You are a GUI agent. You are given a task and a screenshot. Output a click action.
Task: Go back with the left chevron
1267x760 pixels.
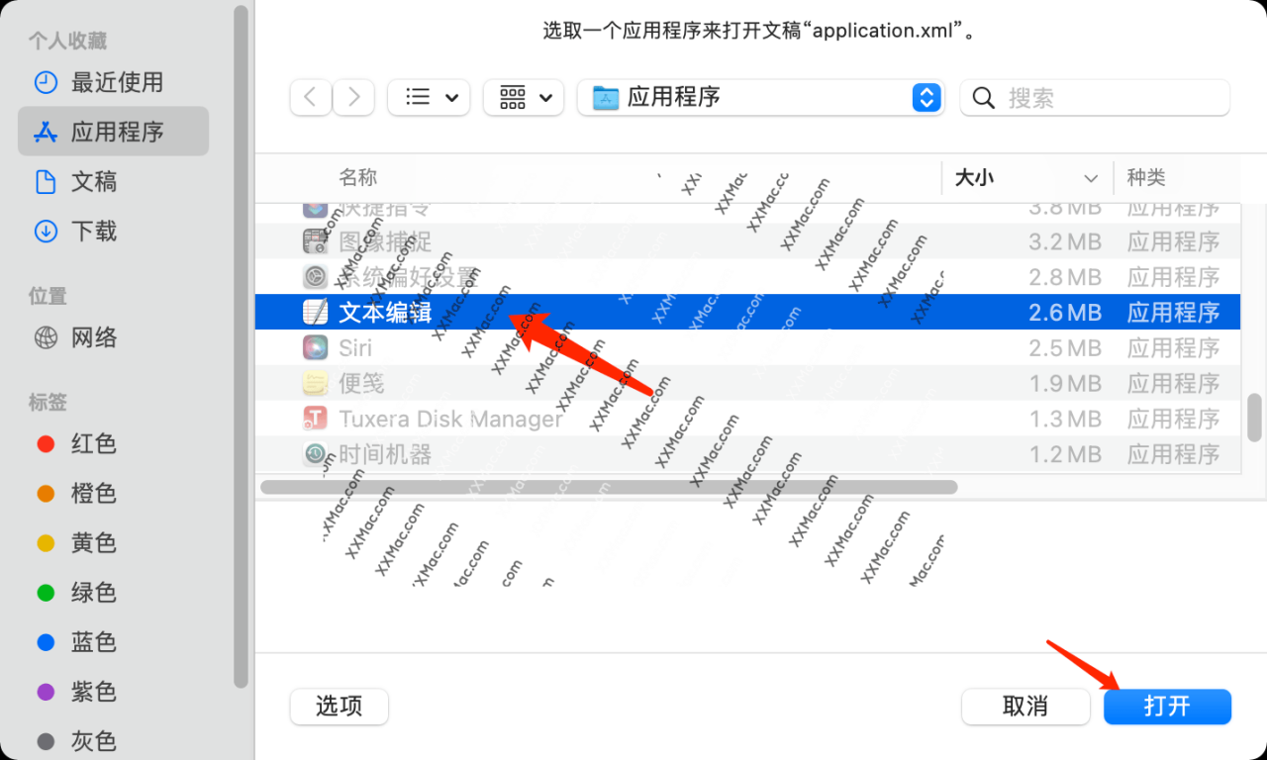[x=311, y=97]
